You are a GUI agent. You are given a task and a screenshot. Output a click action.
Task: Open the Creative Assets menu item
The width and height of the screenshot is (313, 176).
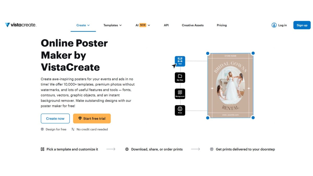click(x=193, y=25)
